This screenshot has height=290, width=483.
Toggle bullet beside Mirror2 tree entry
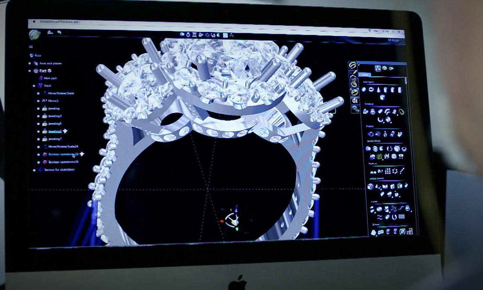pos(39,100)
